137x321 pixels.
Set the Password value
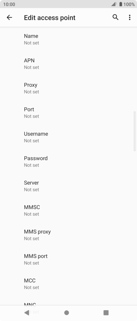tap(69, 162)
